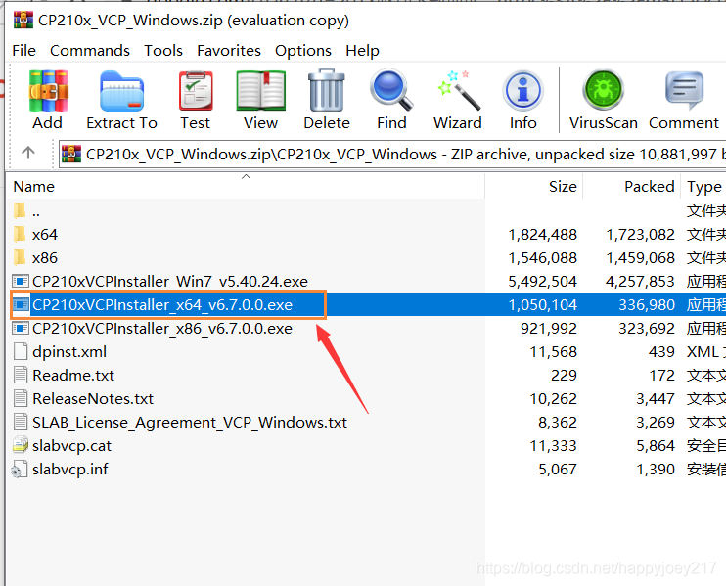The image size is (726, 586).
Task: Open the View book icon
Action: tap(260, 91)
